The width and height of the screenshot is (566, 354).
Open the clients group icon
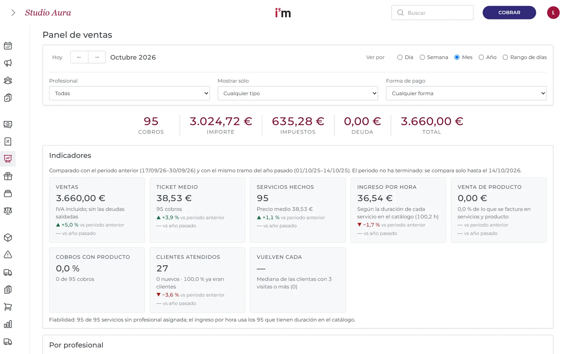tap(8, 80)
